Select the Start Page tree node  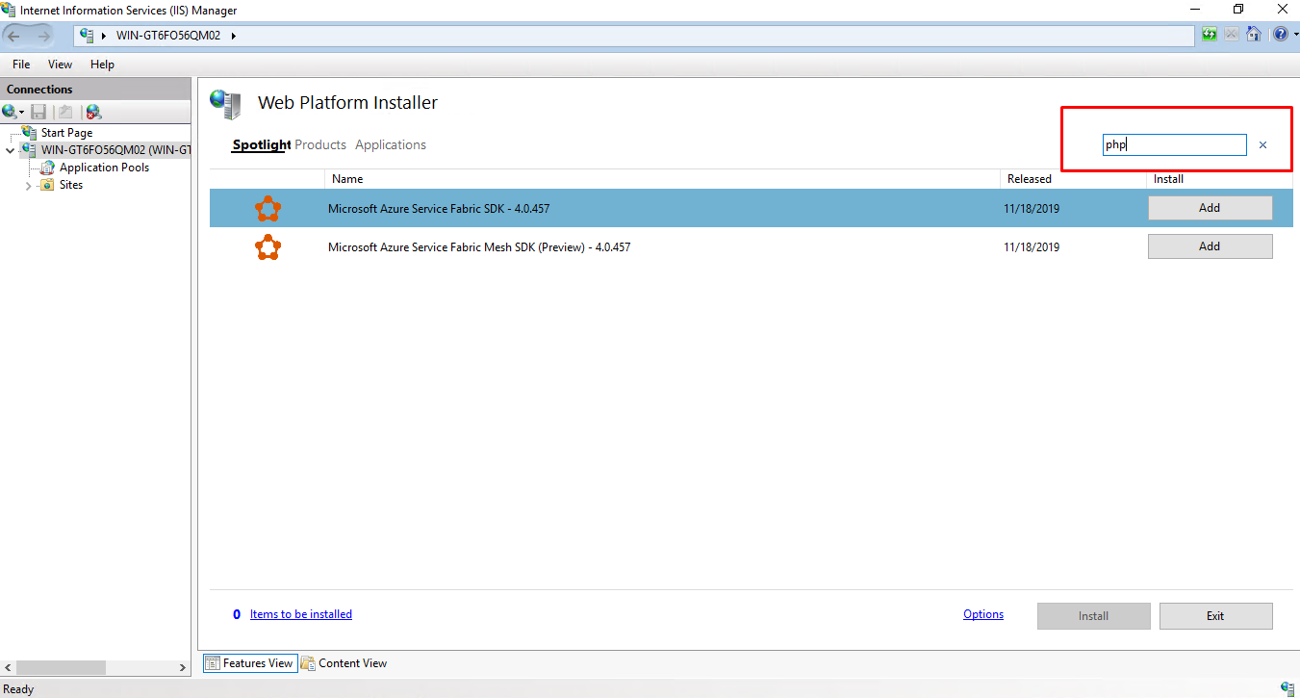tap(66, 133)
